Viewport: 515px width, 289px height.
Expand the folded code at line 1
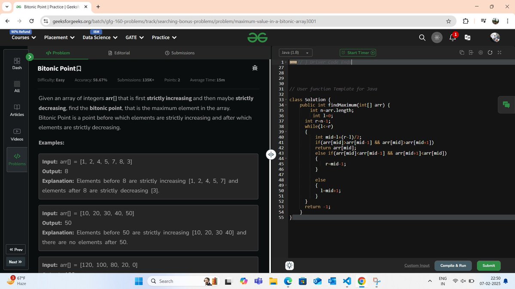[x=286, y=63]
